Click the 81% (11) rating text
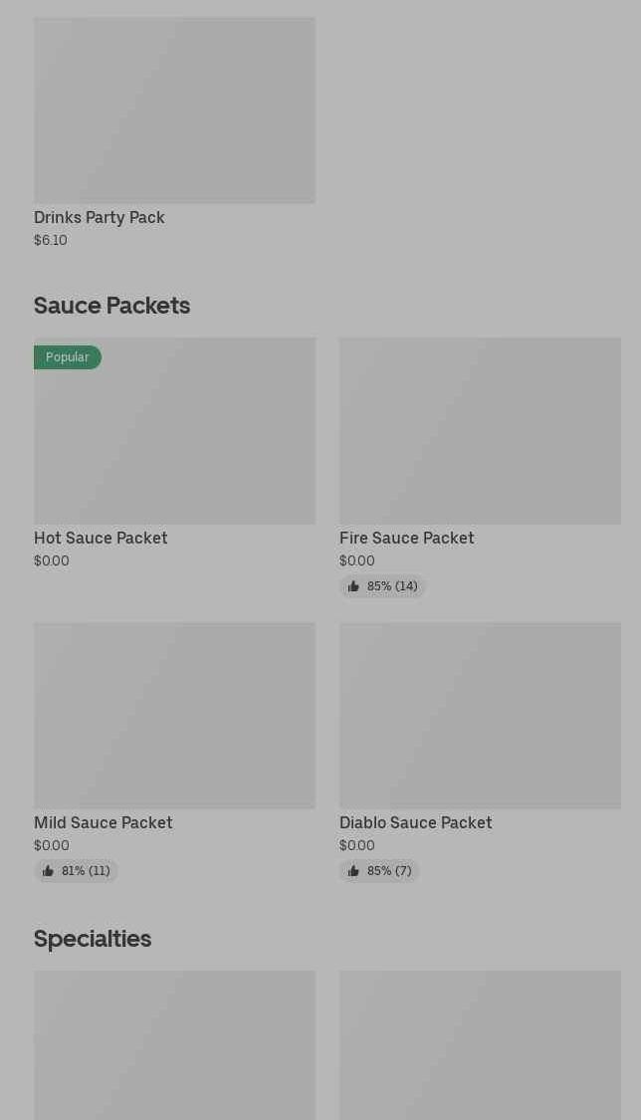The height and width of the screenshot is (1120, 641). point(86,871)
